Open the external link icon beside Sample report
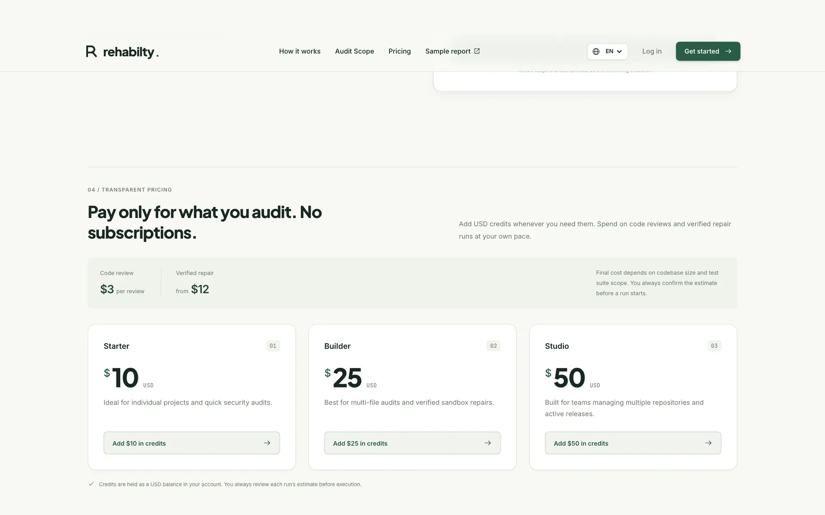 (477, 51)
